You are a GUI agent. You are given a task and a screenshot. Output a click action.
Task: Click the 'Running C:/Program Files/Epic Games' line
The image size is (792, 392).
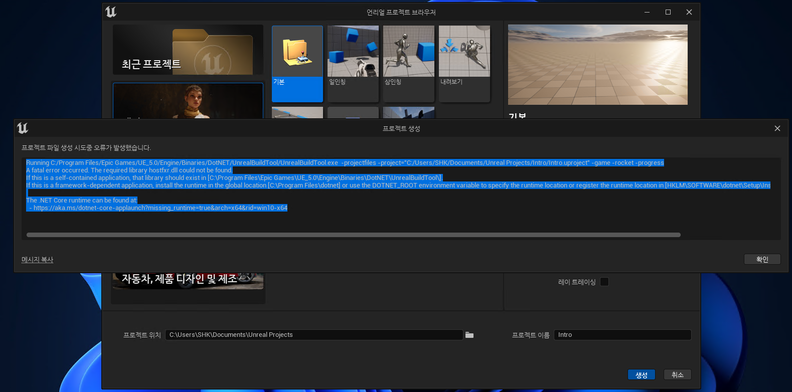tap(345, 163)
